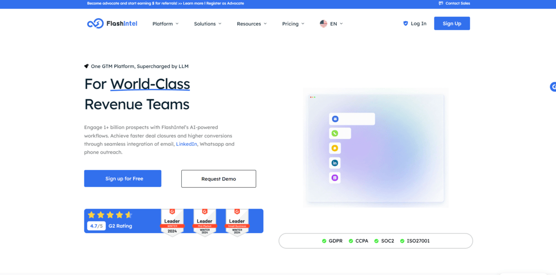
Task: Click the yellow chat bubble icon
Action: click(x=335, y=148)
